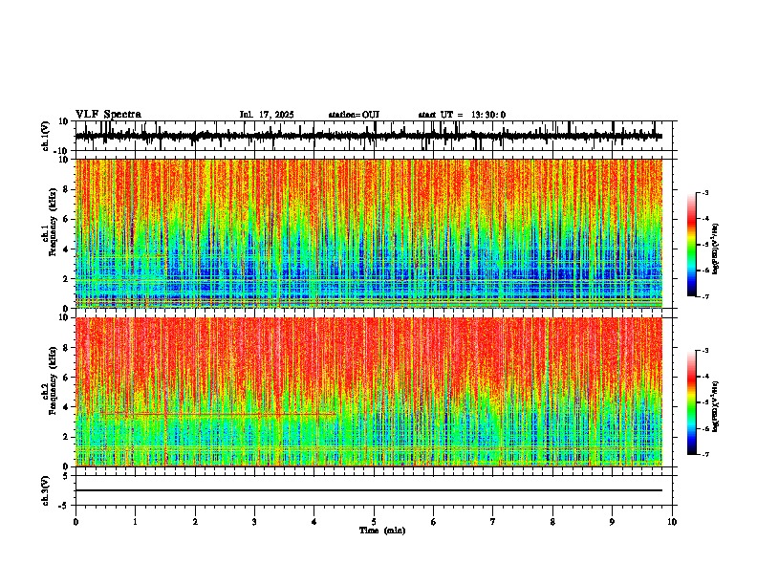The image size is (757, 585).
Task: Click the ch.2 spectrogram panel
Action: pos(369,392)
